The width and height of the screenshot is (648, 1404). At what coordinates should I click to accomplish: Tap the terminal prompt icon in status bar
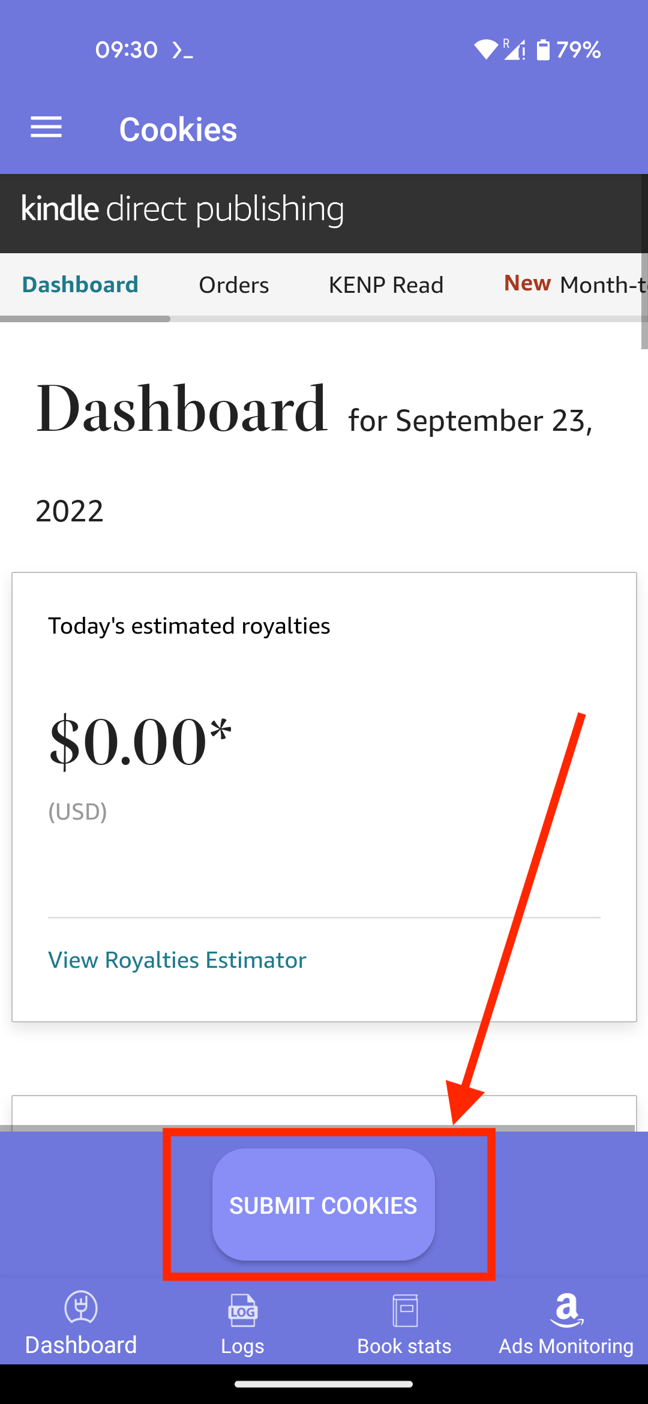(182, 50)
